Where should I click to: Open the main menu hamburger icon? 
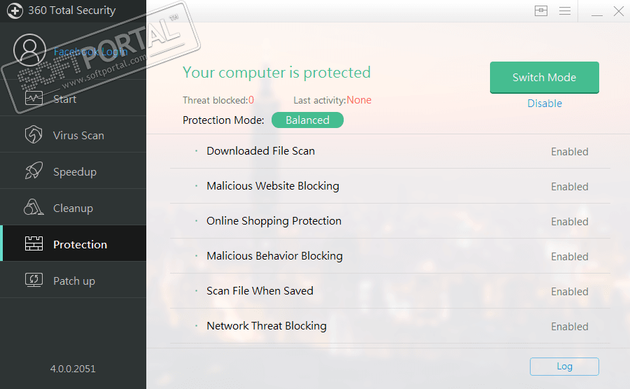tap(565, 11)
